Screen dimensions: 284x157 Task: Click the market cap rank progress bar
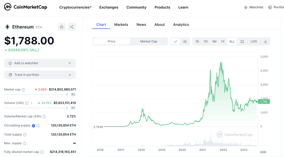coord(36,94)
